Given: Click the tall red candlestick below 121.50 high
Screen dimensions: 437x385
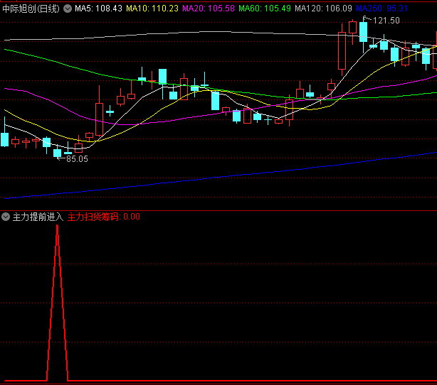Looking at the screenshot, I should (x=342, y=50).
